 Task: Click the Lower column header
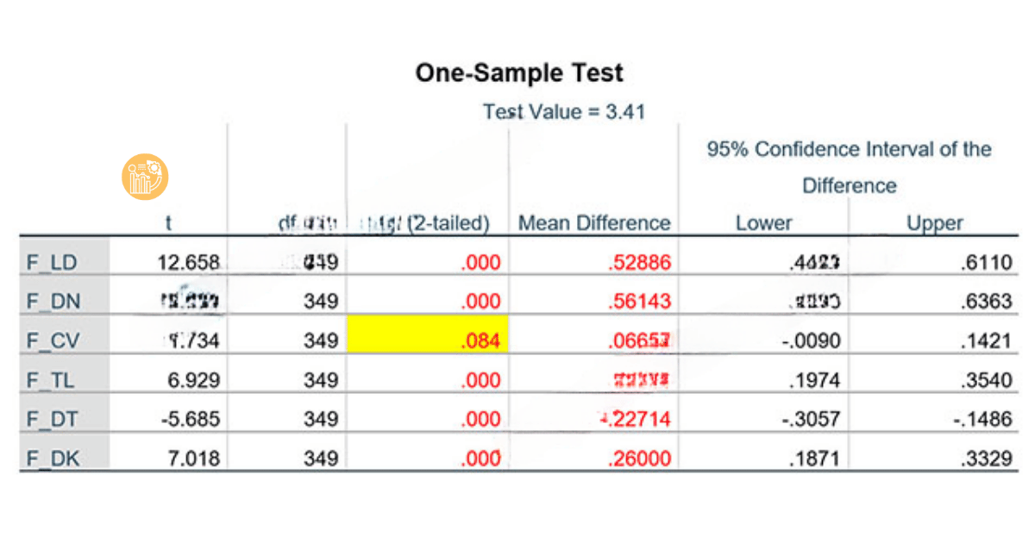click(x=762, y=223)
